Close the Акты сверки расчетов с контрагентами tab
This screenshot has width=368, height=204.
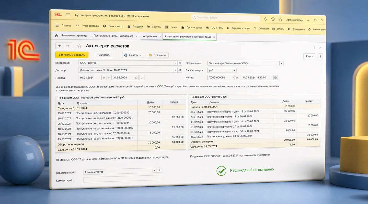coord(214,37)
